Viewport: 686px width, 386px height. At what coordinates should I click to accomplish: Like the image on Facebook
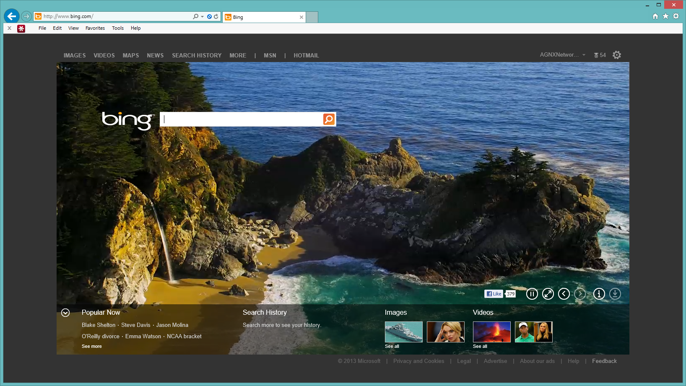coord(493,294)
